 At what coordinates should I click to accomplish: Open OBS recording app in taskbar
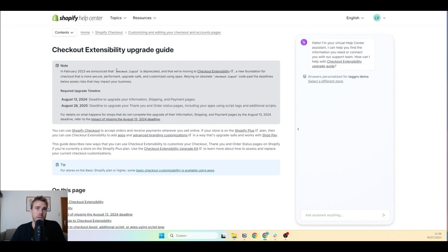coord(286,235)
